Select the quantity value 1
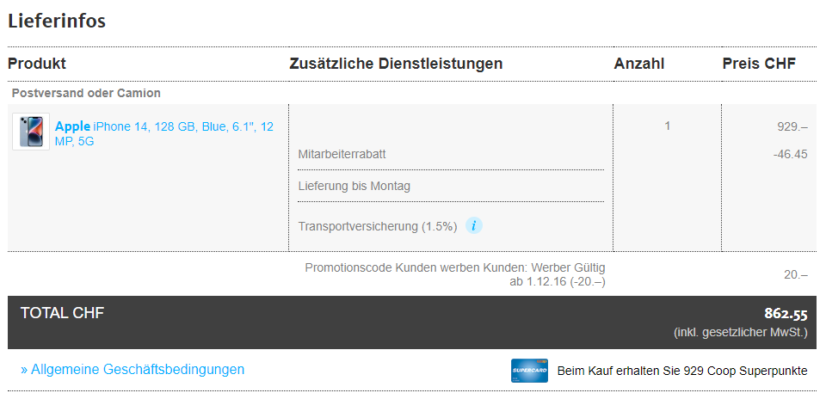The image size is (826, 393). pyautogui.click(x=668, y=126)
